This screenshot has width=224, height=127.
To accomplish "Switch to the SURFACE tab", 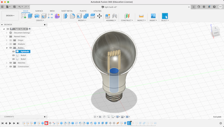I will (x=39, y=11).
